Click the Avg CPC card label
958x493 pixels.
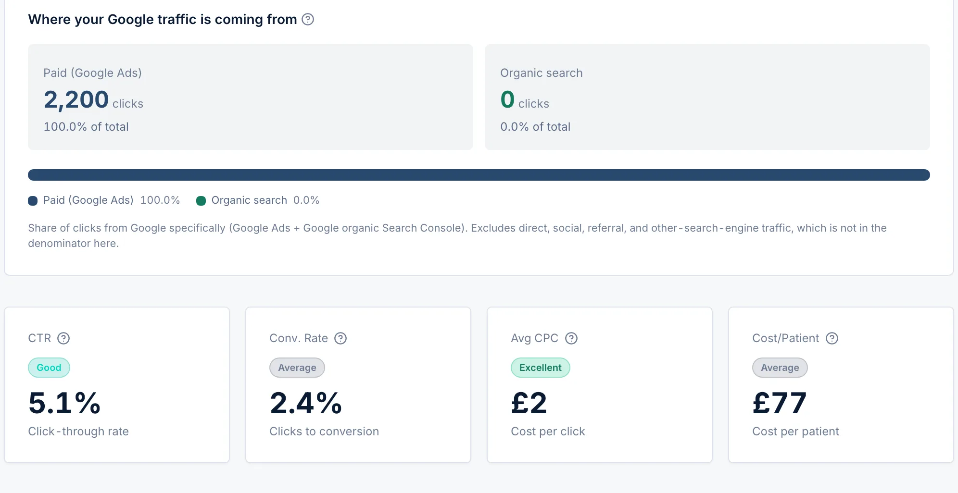[x=535, y=338]
